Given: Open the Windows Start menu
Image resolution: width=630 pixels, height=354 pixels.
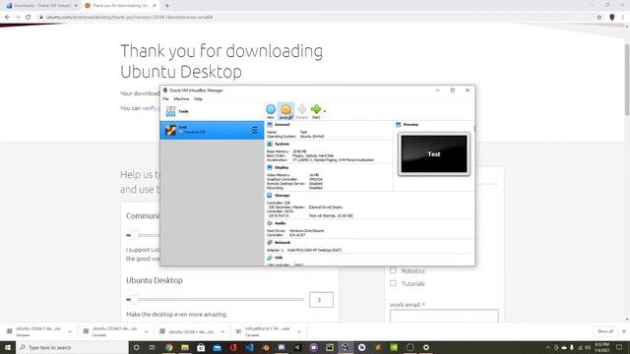Looking at the screenshot, I should pos(8,347).
